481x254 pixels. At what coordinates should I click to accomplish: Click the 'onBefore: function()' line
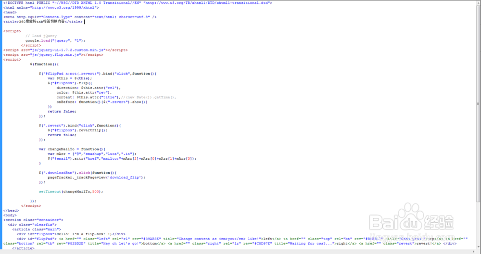(102, 102)
